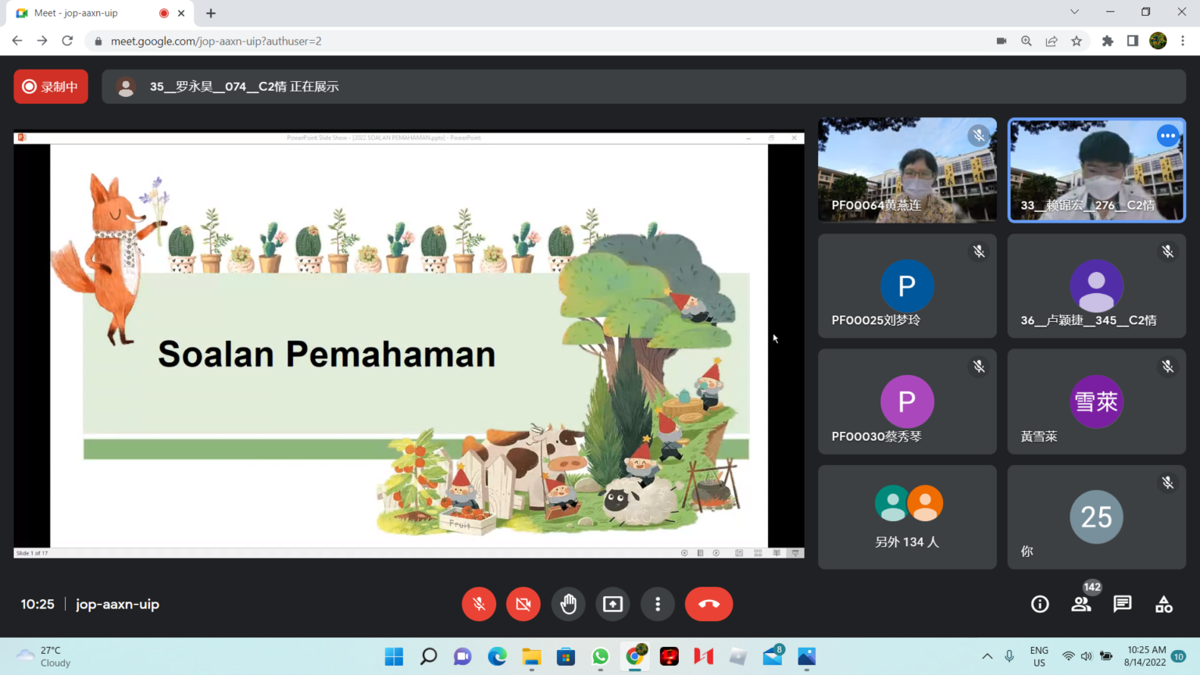Show hidden system tray icons

(987, 656)
